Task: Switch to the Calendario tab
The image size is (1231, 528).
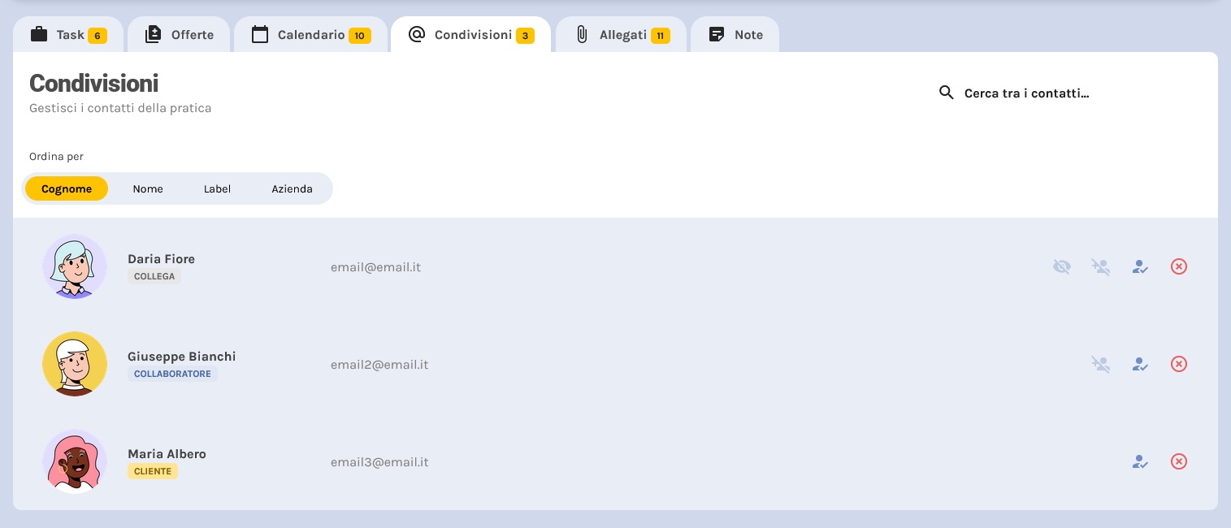Action: tap(310, 35)
